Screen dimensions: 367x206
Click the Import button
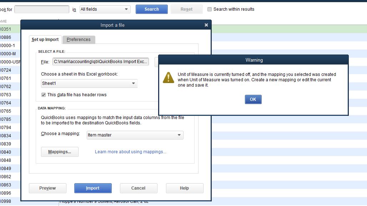[93, 188]
